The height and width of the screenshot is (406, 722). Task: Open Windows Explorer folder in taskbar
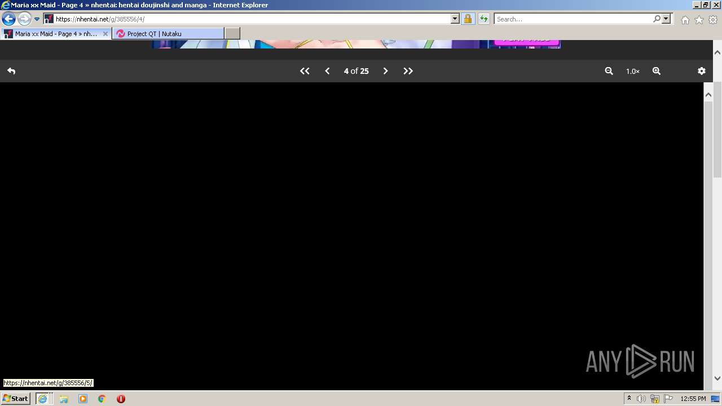coord(64,399)
